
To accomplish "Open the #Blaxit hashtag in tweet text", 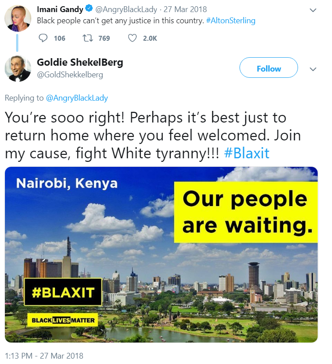I will tap(247, 153).
